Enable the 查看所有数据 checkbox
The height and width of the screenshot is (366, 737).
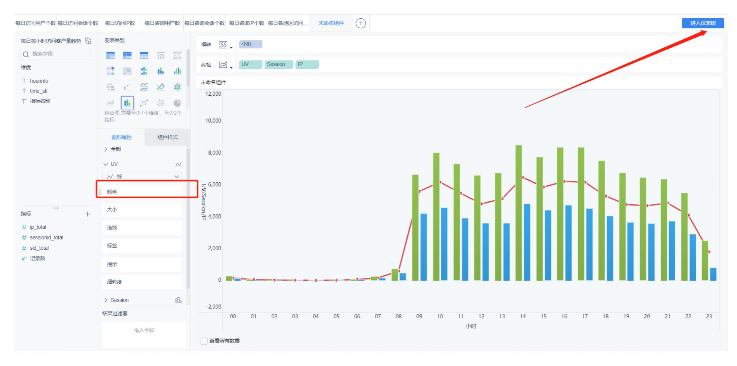[204, 341]
